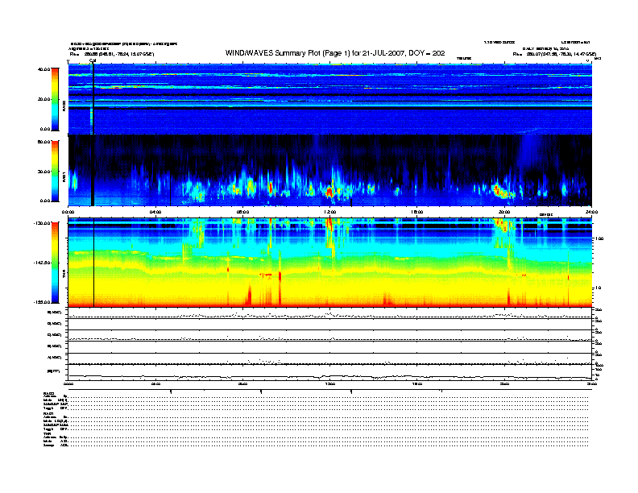The height and width of the screenshot is (493, 638).
Task: Click the vertical RAD1 axis label
Action: (64, 176)
